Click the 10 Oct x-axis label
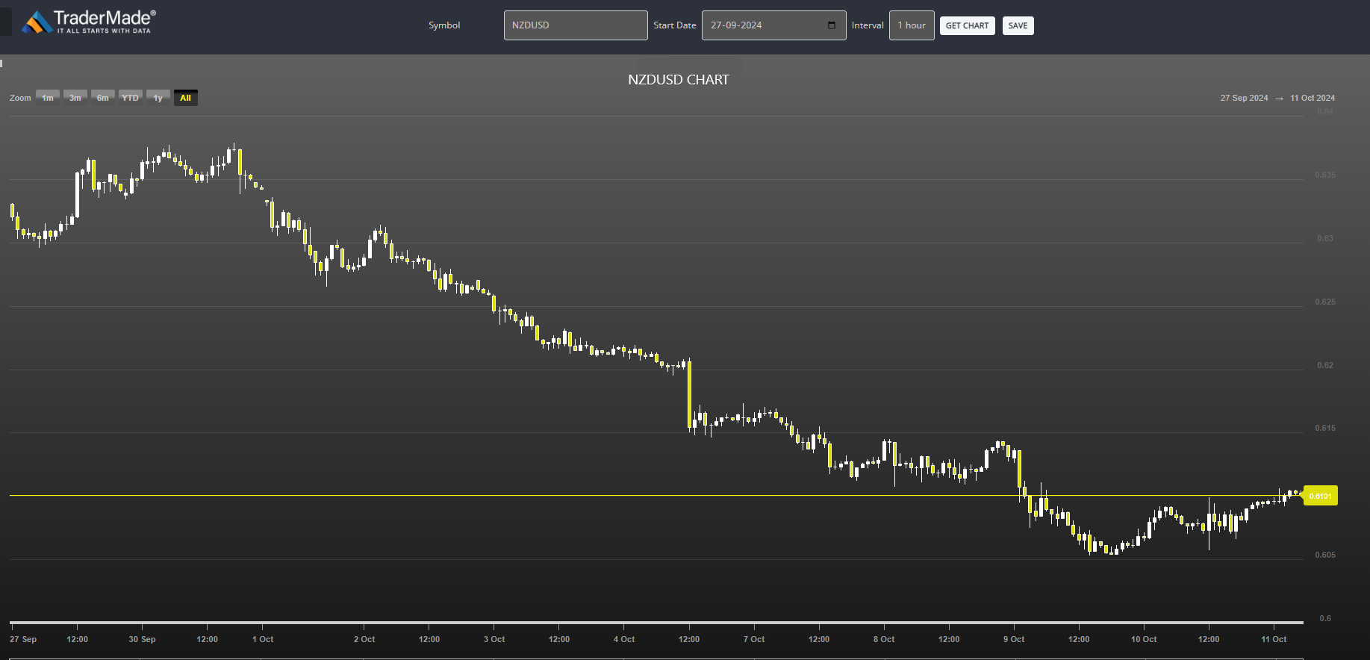The image size is (1370, 660). tap(1144, 639)
